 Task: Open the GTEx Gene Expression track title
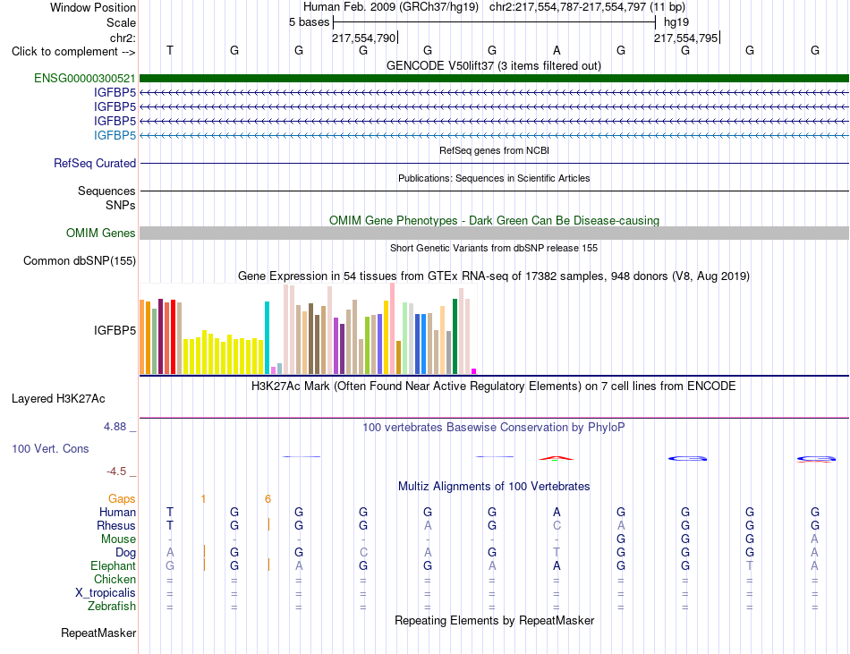(x=493, y=276)
